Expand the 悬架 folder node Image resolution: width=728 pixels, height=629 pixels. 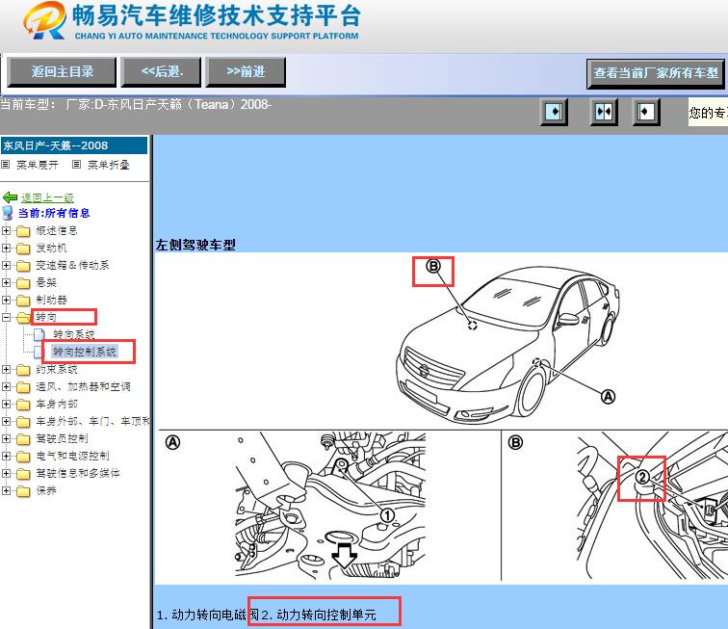click(x=6, y=282)
